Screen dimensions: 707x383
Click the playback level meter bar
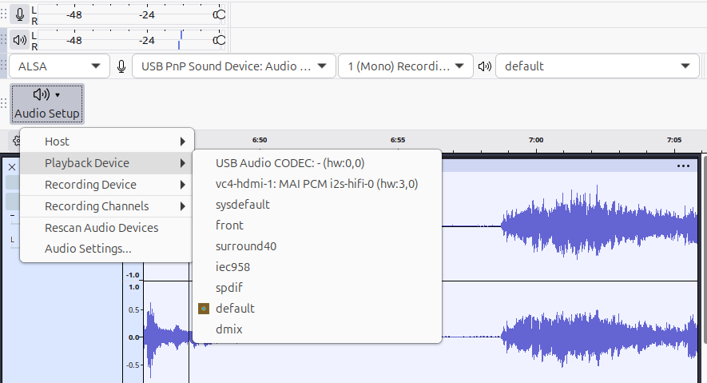tap(128, 39)
